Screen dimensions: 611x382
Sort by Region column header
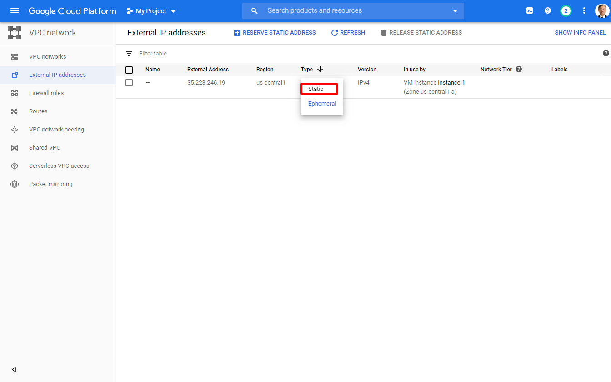pyautogui.click(x=265, y=70)
